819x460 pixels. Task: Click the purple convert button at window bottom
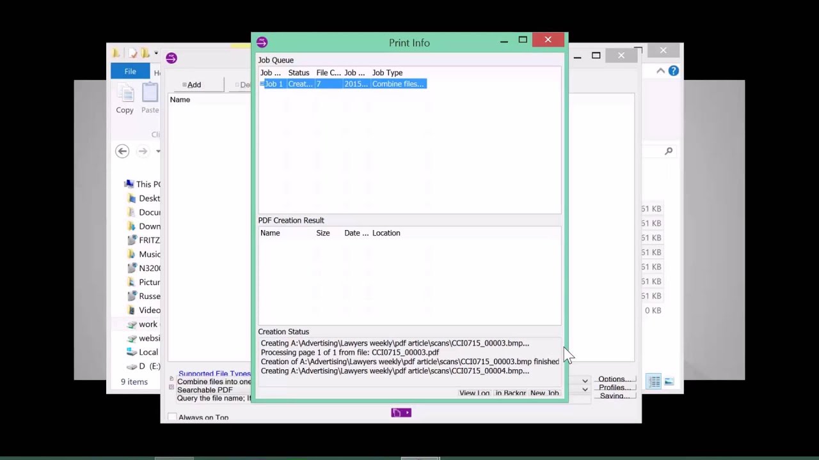401,413
